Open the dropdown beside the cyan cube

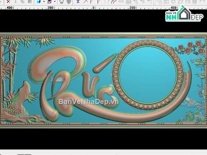pos(44,2)
